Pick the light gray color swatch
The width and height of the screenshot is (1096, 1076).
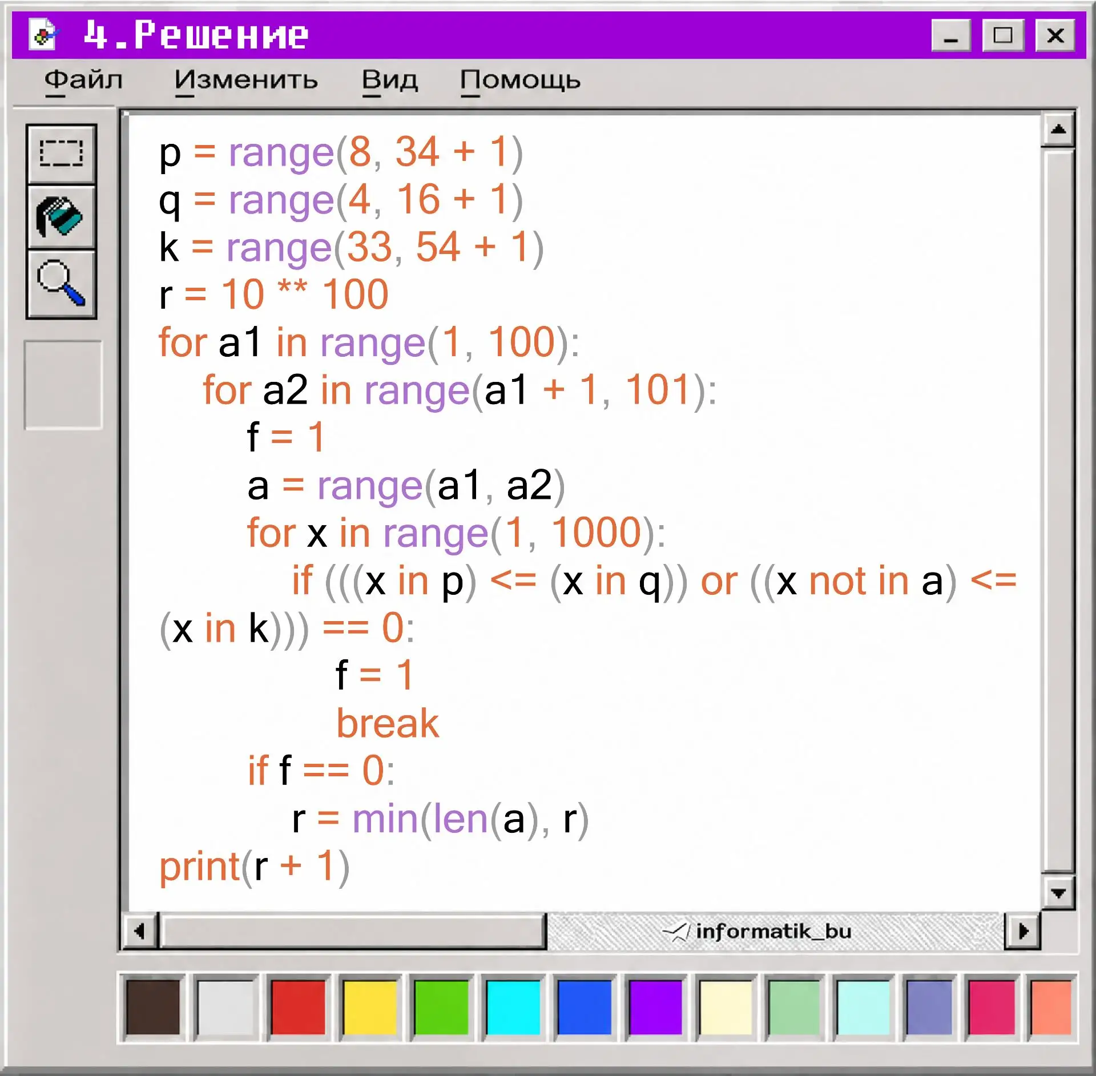225,1008
